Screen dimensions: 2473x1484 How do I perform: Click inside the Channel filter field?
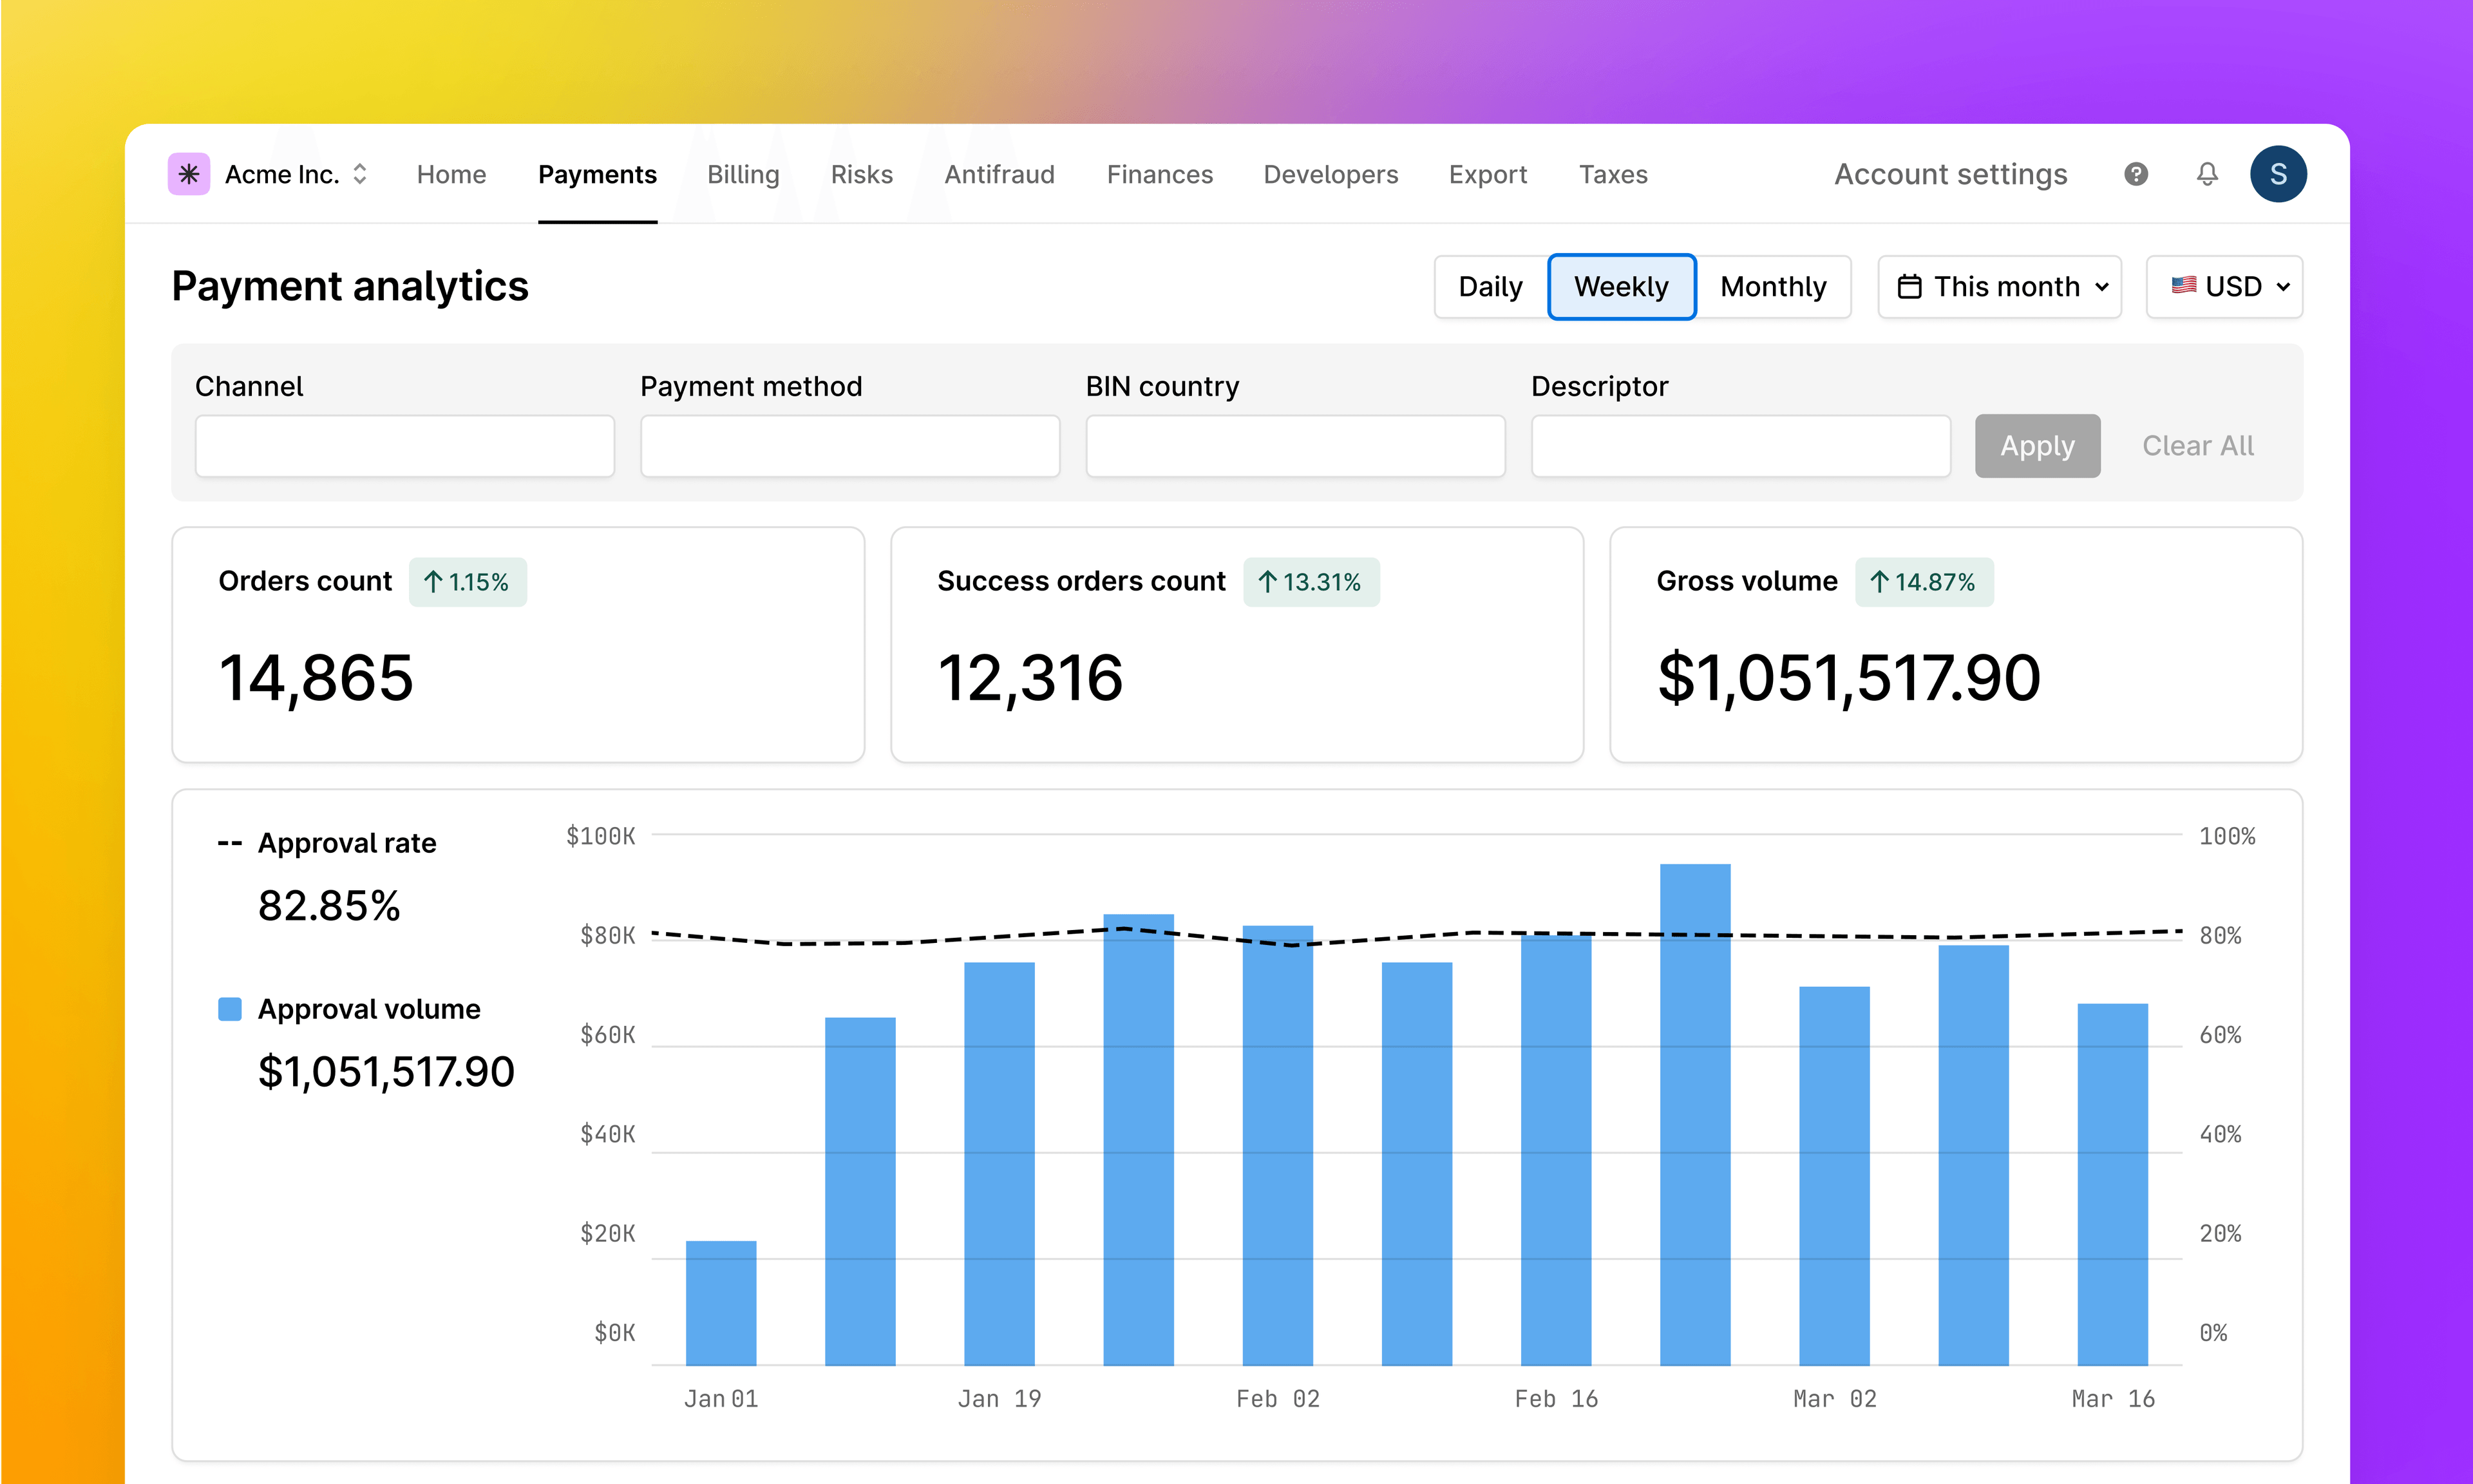click(x=404, y=446)
